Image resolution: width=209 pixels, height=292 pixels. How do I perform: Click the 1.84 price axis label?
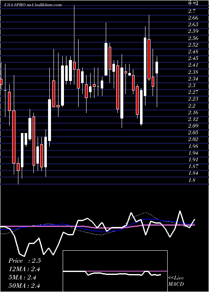click(193, 174)
